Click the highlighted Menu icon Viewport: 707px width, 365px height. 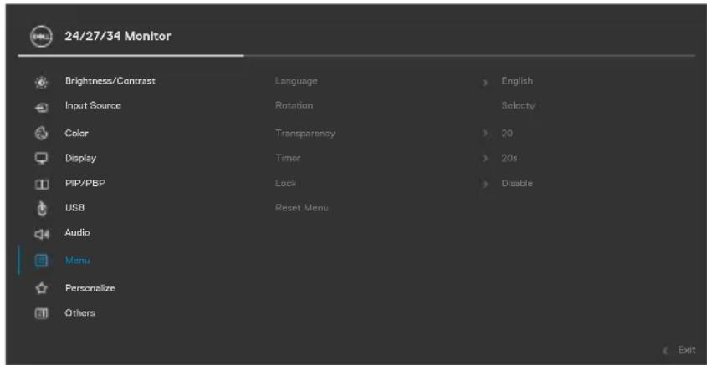(x=41, y=261)
